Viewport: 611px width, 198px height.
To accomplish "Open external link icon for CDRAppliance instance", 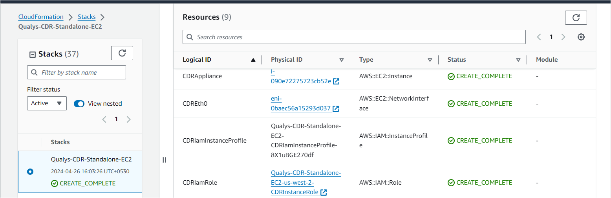I will point(336,81).
